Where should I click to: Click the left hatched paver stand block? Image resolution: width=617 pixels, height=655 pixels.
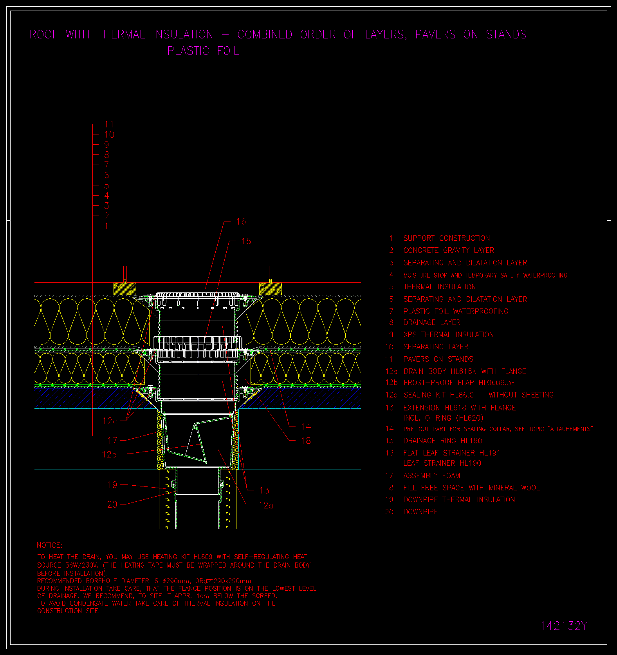coord(125,289)
